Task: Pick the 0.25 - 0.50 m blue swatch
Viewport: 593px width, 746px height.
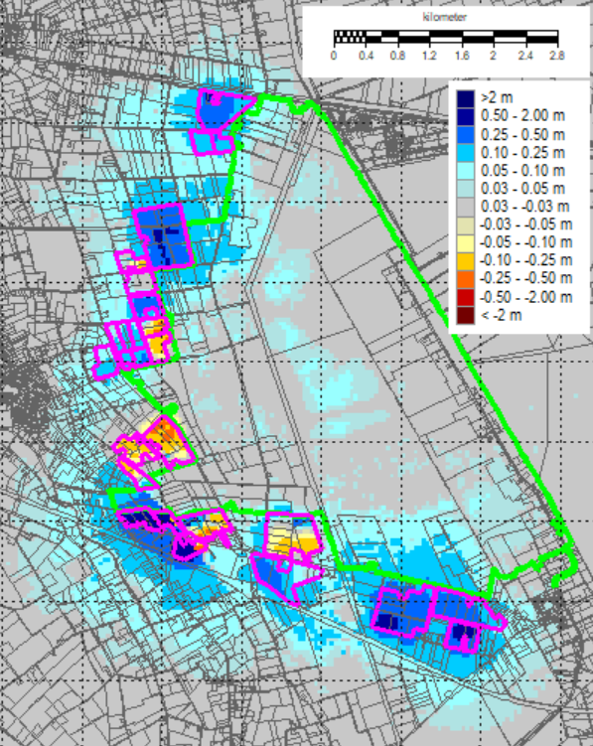Action: [x=466, y=135]
